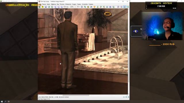
Task: Click the horizontal scrollbar thumb
Action: pyautogui.click(x=76, y=95)
